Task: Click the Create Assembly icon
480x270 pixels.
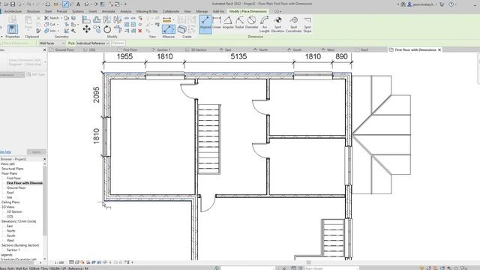Action: (x=181, y=29)
